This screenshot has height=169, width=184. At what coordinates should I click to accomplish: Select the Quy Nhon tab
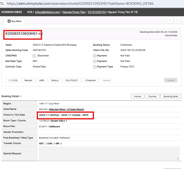click(x=14, y=21)
